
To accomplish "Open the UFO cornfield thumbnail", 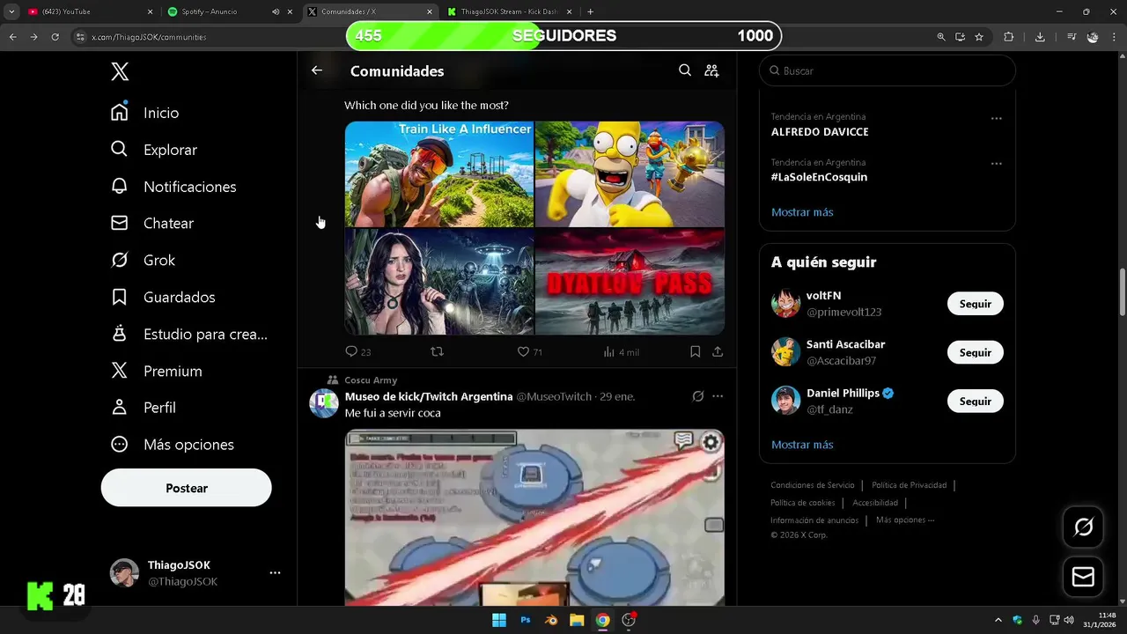I will point(438,282).
